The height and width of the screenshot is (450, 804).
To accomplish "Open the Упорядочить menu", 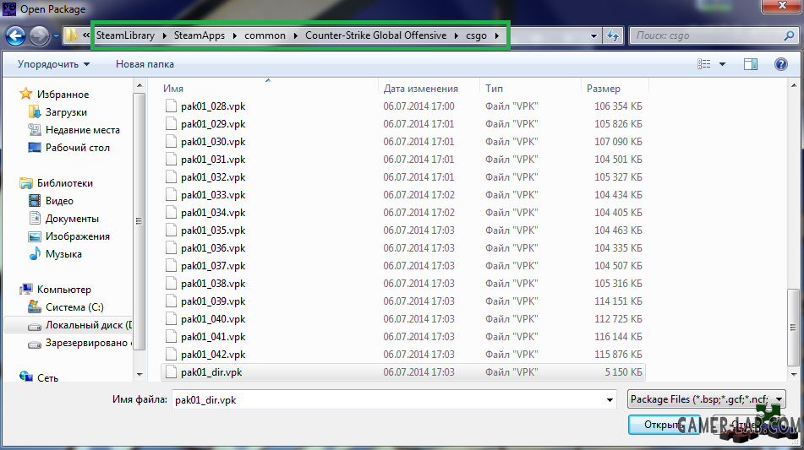I will [53, 64].
